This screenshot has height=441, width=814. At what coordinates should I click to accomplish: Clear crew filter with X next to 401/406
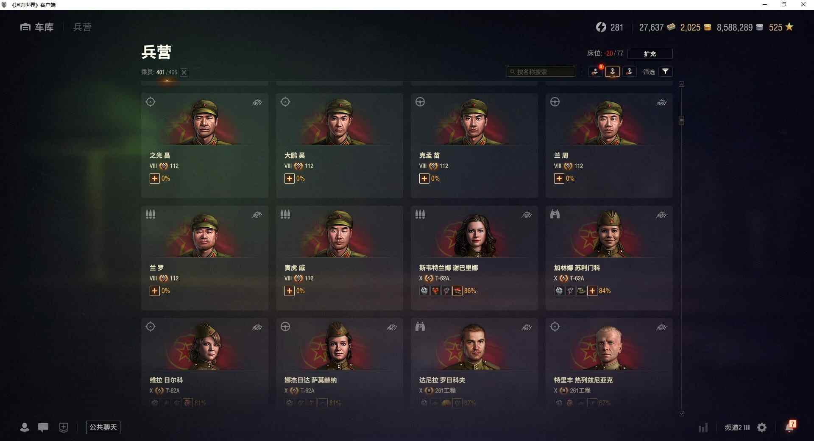[184, 73]
